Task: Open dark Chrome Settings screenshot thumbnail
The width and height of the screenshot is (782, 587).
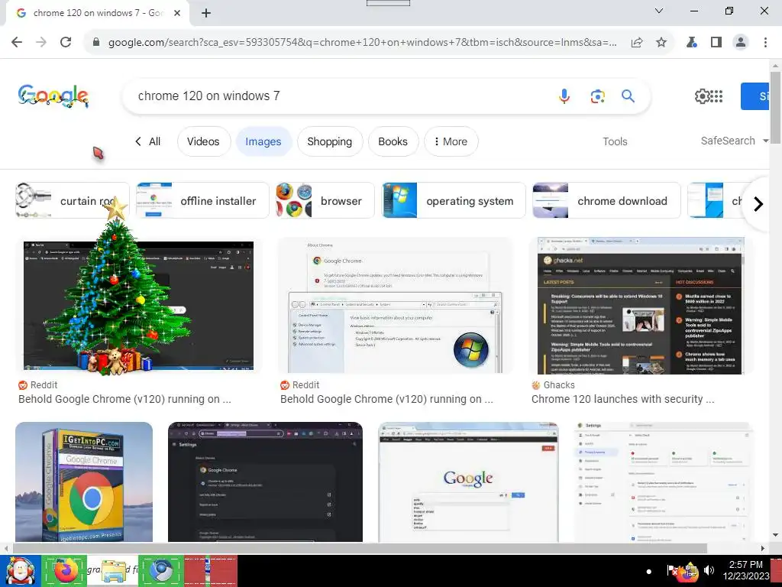Action: click(265, 482)
